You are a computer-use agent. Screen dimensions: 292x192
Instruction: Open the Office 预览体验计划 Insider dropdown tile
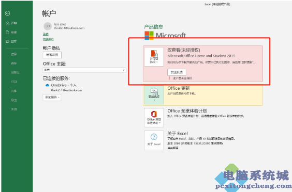(x=154, y=118)
